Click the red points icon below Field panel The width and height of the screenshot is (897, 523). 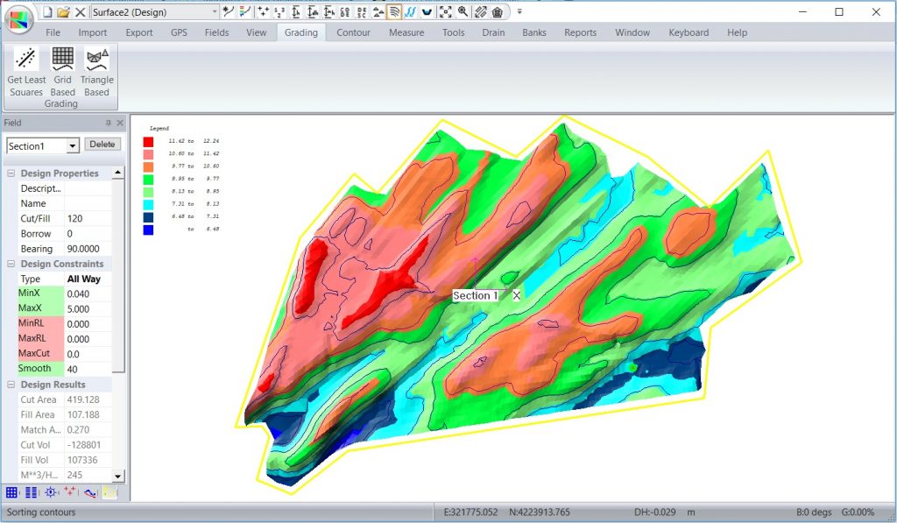point(70,492)
